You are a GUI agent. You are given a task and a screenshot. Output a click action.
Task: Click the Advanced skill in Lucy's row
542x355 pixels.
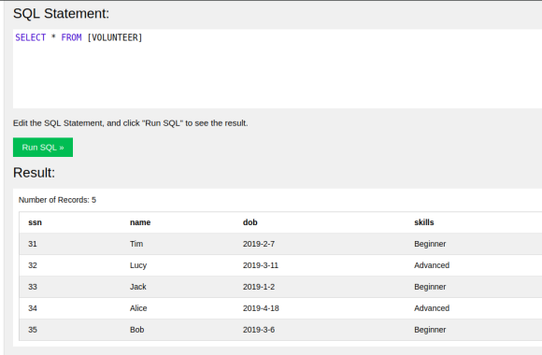pos(432,265)
